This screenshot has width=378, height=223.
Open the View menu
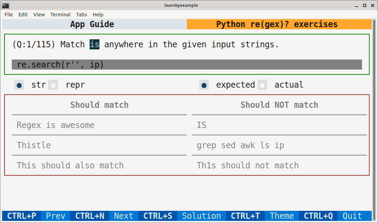coord(39,15)
